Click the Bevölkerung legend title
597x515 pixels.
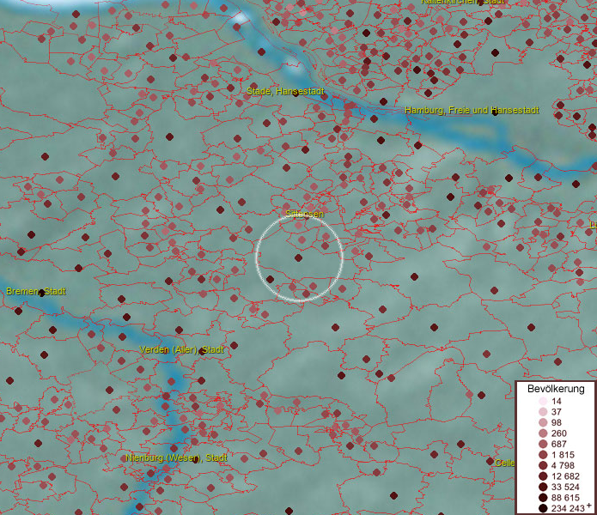(x=556, y=389)
